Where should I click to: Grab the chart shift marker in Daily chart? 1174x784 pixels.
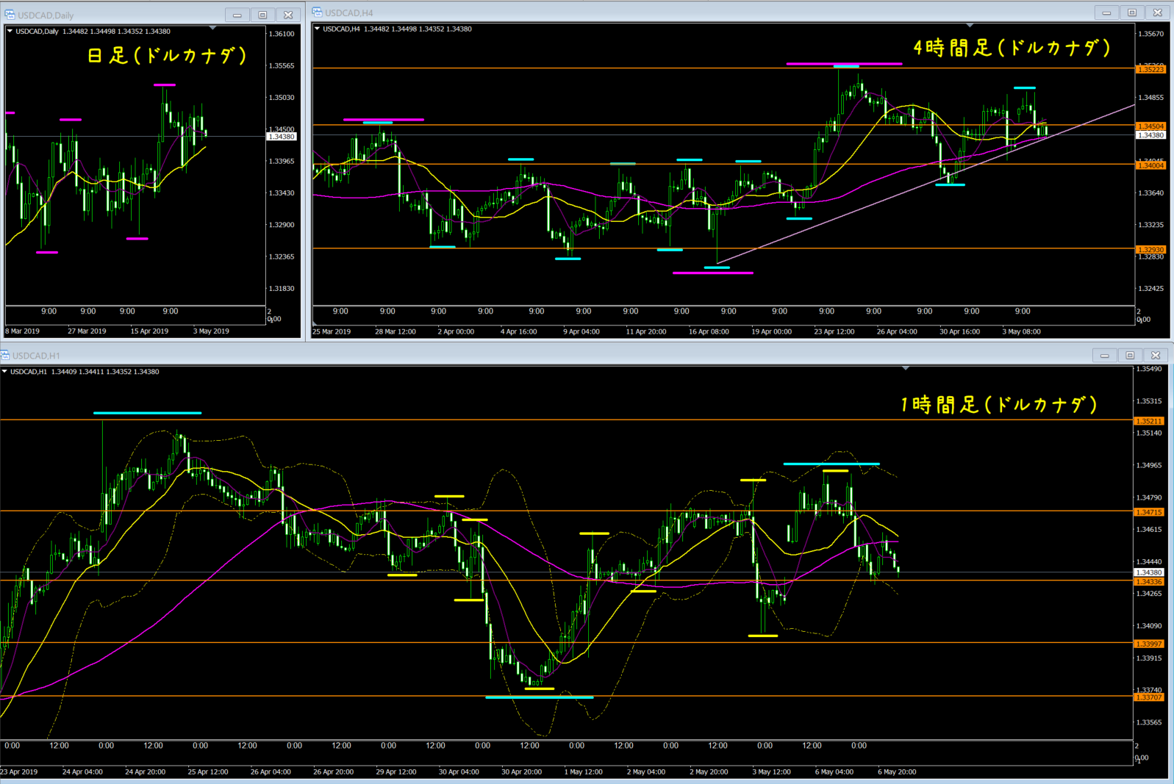[212, 28]
